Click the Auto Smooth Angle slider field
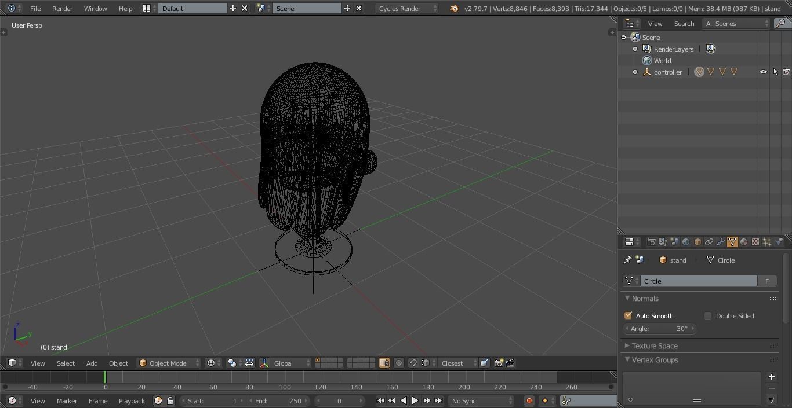Viewport: 792px width, 408px height. click(659, 328)
